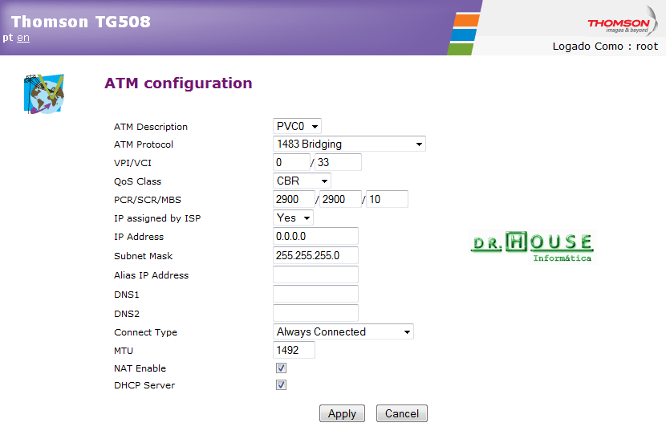Click the MBS field containing 10
666x435 pixels.
[387, 199]
